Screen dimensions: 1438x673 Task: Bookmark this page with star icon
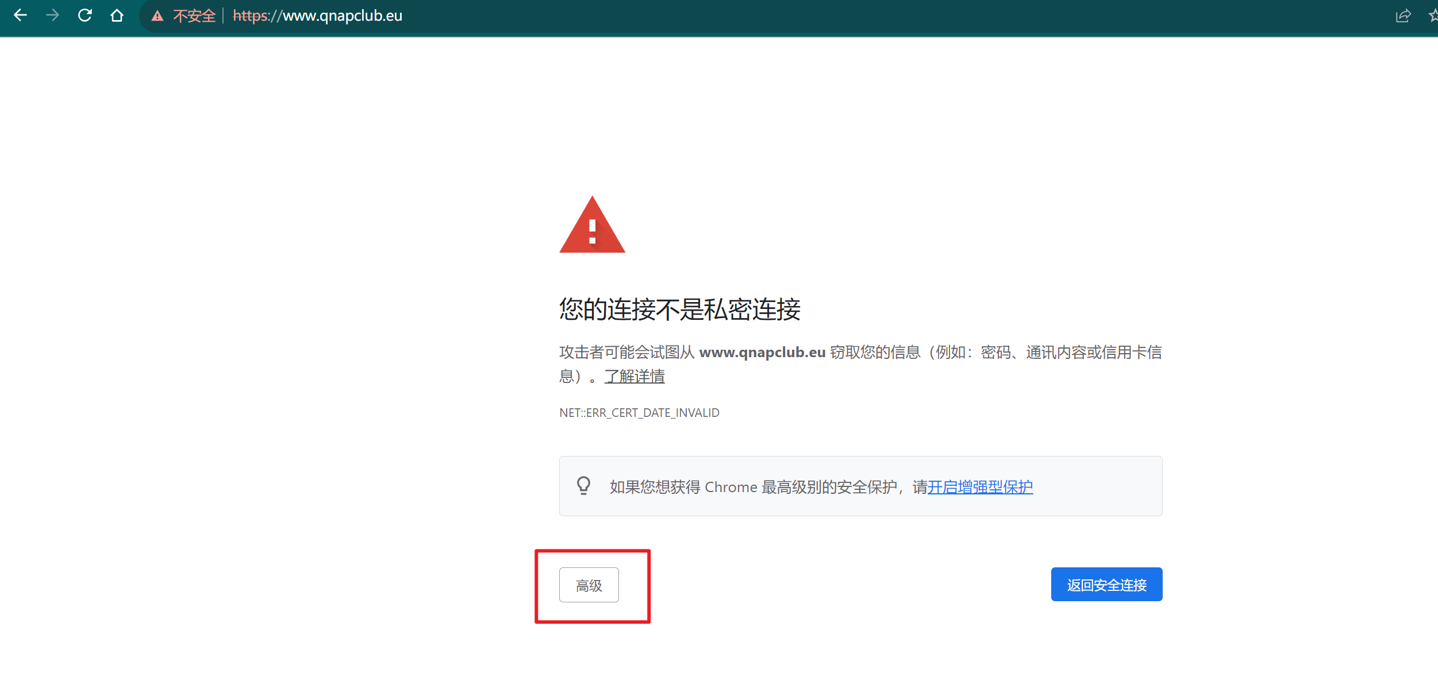point(1433,16)
